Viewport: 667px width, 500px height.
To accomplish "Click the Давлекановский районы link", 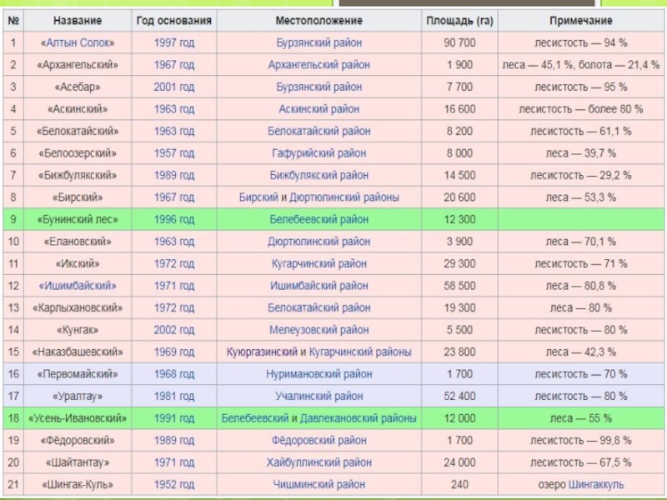I will coord(359,418).
